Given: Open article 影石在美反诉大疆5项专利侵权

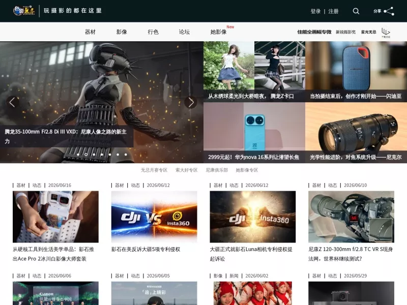Looking at the screenshot, I should [146, 249].
